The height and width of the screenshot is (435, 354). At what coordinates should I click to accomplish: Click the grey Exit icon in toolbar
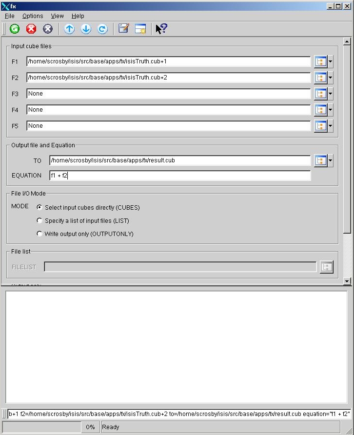(48, 29)
